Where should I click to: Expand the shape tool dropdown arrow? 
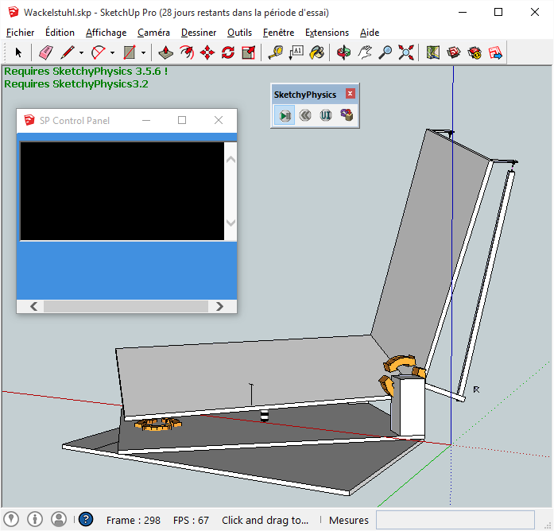[143, 53]
